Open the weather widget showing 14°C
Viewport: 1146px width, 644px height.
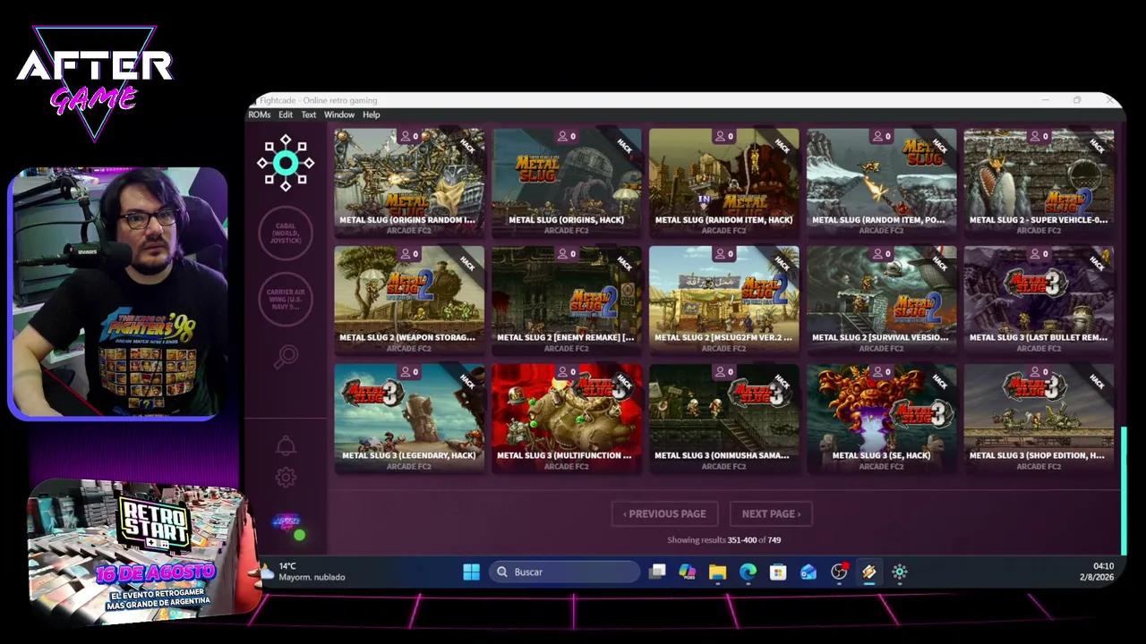tap(303, 572)
